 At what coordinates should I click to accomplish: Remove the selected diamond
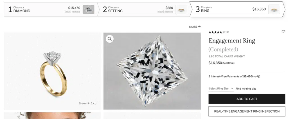[76, 12]
